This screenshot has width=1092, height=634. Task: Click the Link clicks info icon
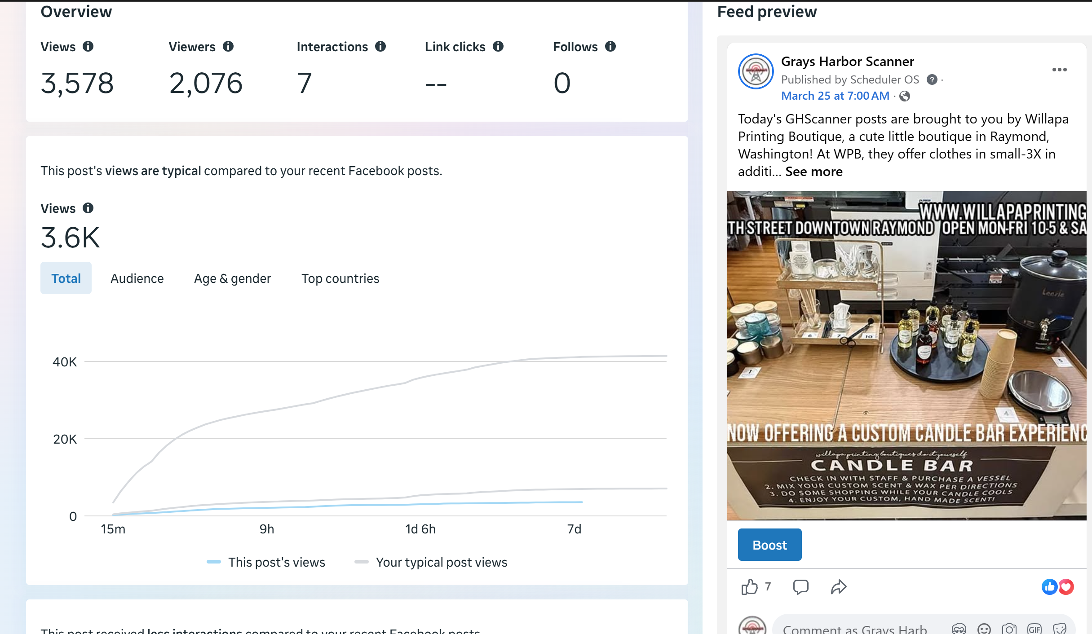point(498,46)
